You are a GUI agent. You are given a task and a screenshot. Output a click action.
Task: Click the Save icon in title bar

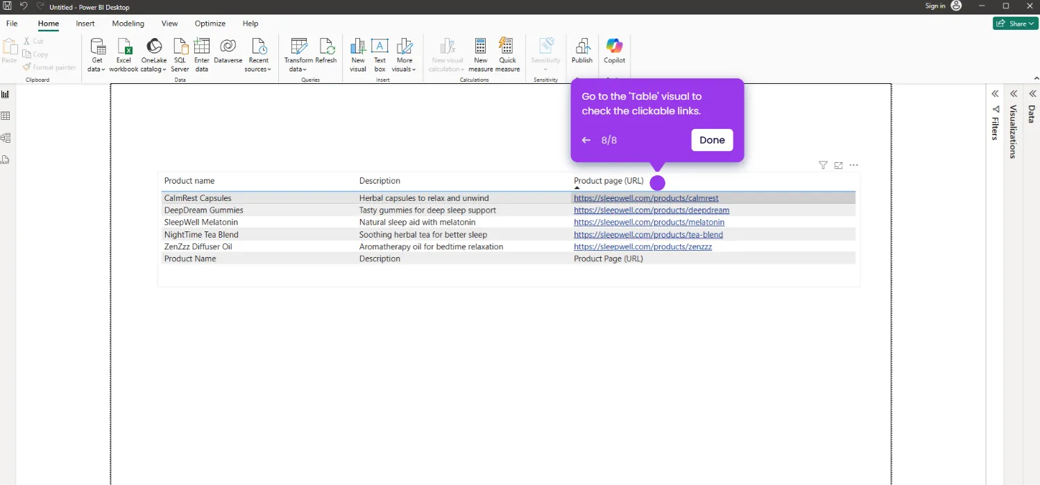(x=8, y=6)
